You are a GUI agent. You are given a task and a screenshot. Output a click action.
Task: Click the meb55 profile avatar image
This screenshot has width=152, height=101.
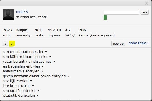pyautogui.click(x=8, y=15)
